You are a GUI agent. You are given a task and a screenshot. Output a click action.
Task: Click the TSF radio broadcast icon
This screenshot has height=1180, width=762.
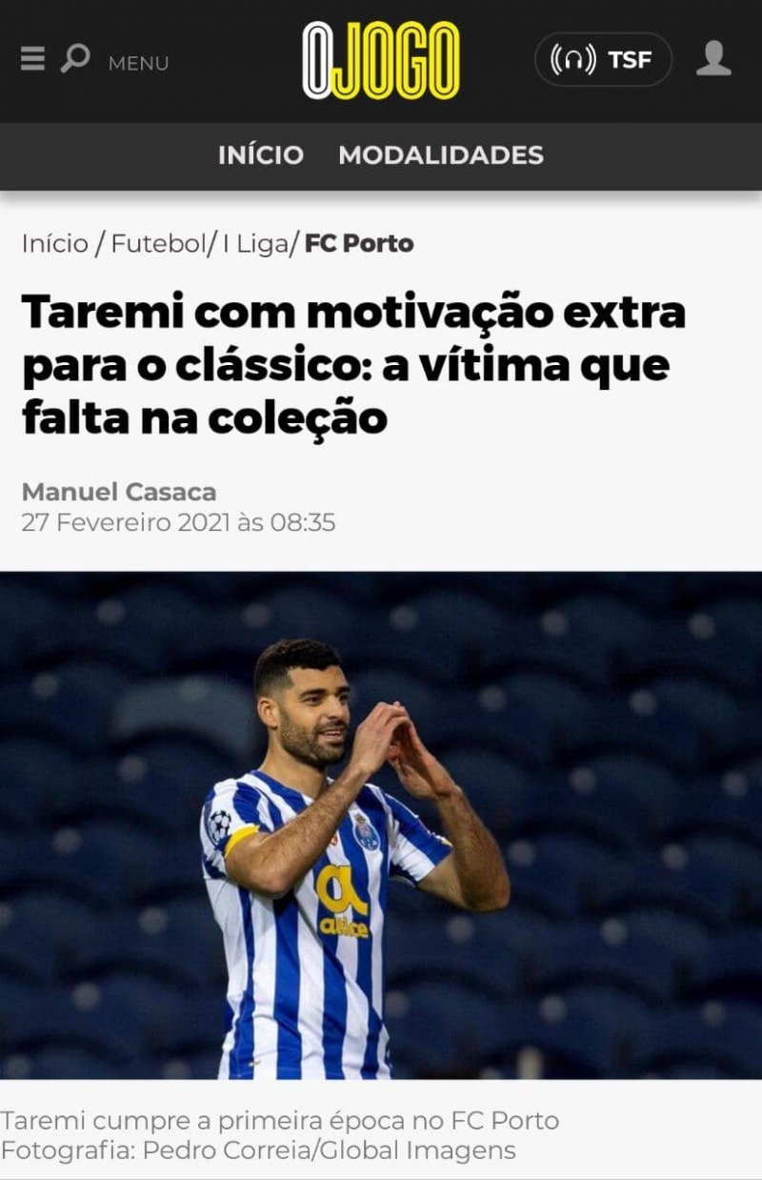click(x=573, y=60)
